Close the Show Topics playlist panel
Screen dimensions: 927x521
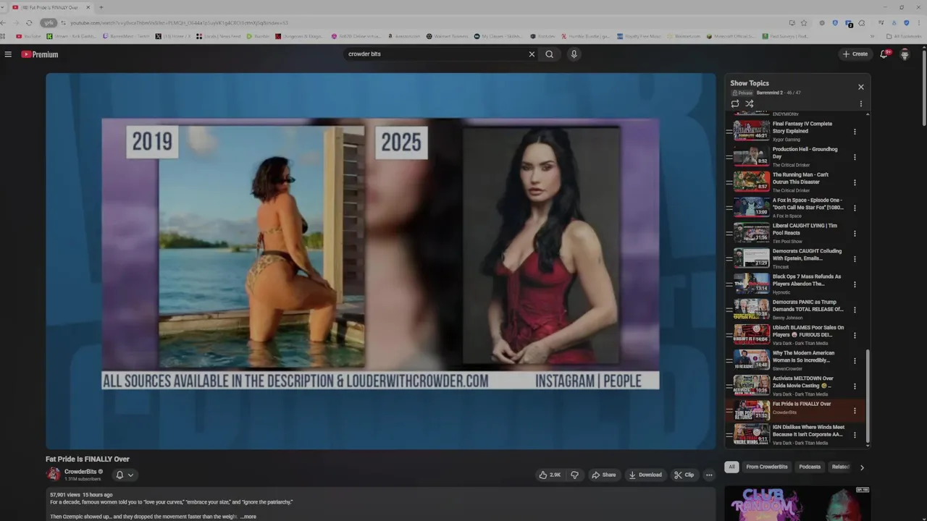click(x=861, y=87)
